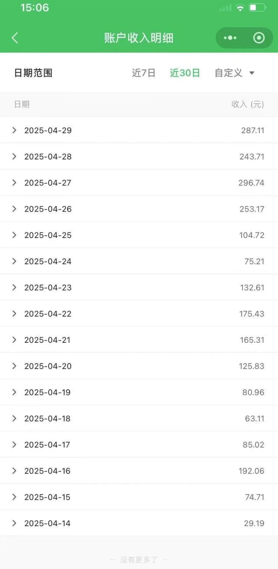Expand the 2025-04-24 row chevron
Image resolution: width=278 pixels, height=569 pixels.
click(x=14, y=261)
